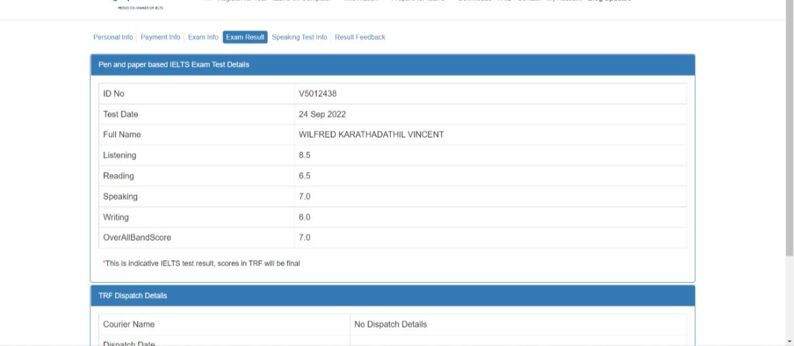The image size is (794, 346).
Task: Click the test date 24 Sep 2022
Action: pyautogui.click(x=322, y=115)
